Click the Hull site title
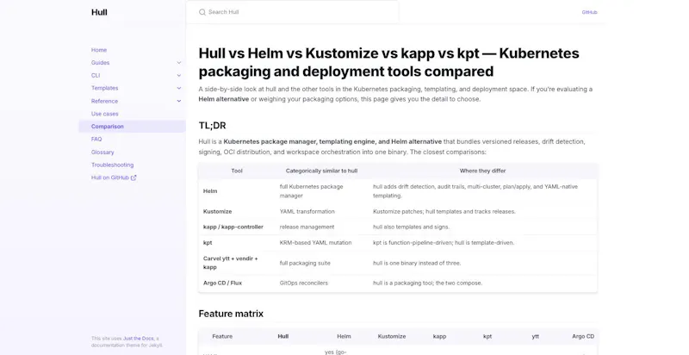689x355 pixels. [99, 12]
